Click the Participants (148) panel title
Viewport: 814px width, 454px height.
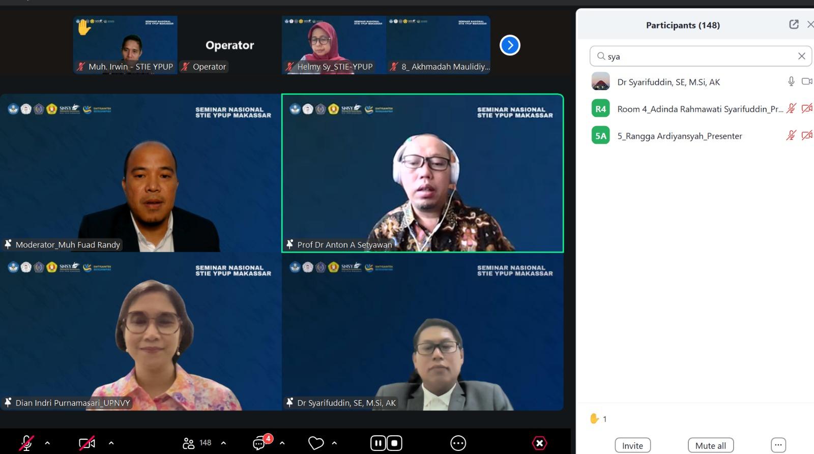click(683, 25)
